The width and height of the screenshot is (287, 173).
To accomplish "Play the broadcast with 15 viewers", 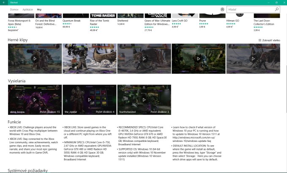I will coord(35,100).
